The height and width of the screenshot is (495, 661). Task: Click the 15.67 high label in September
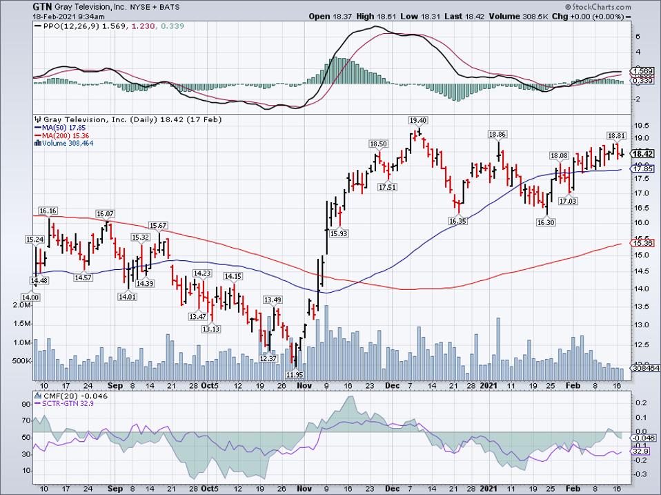tap(158, 226)
